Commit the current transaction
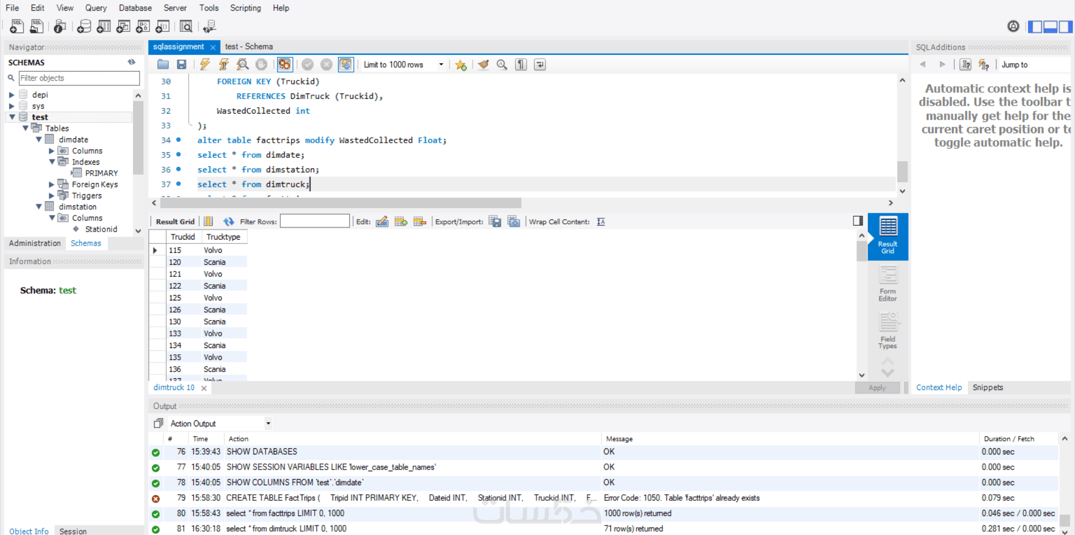 (x=307, y=64)
